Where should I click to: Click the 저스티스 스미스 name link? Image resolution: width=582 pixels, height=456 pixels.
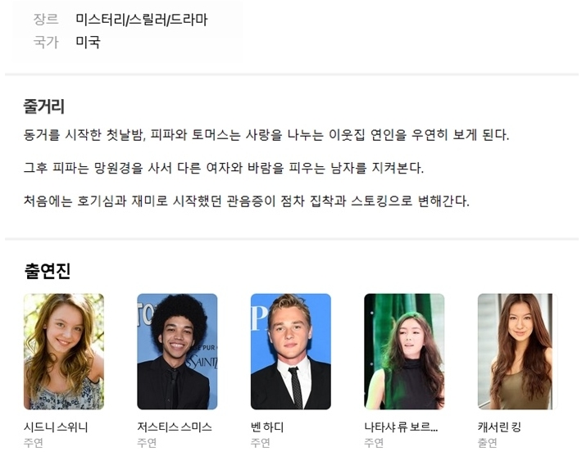[175, 427]
